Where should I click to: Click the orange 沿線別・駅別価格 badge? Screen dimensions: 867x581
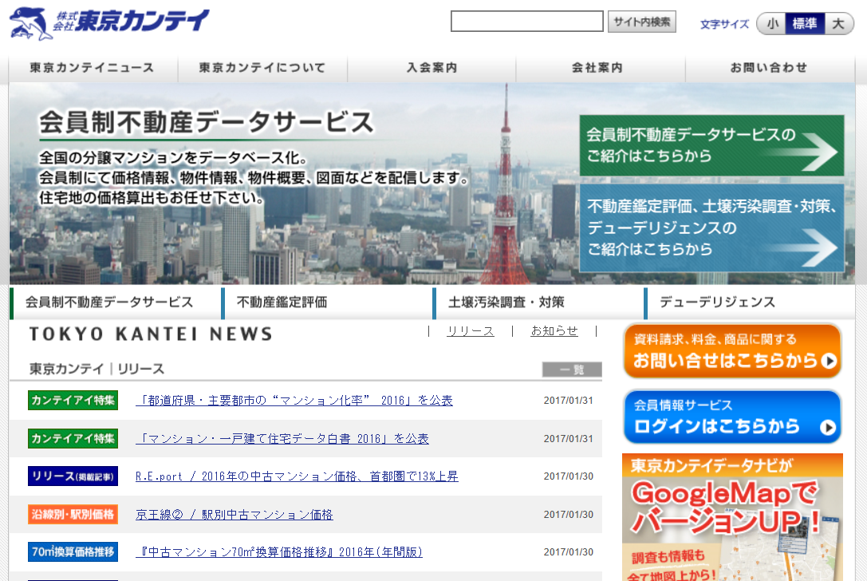tap(73, 514)
